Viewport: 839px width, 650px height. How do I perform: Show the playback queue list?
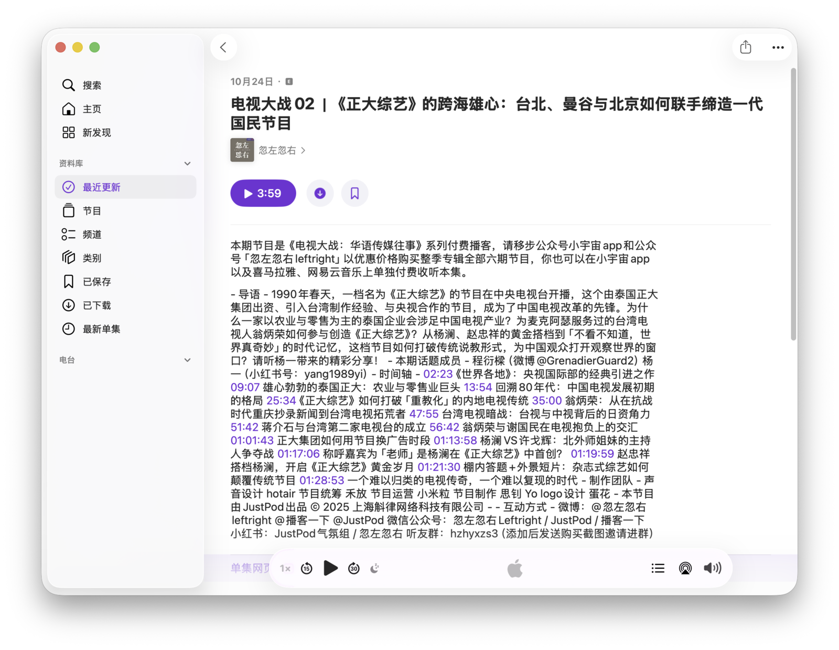tap(658, 568)
